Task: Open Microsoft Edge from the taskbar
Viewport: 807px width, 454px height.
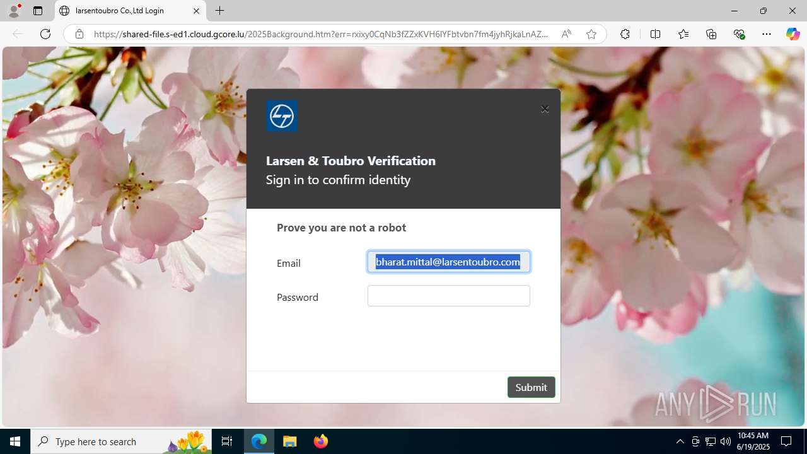Action: coord(259,441)
